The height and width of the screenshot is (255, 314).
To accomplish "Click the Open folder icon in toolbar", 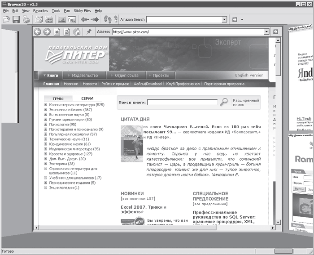I will [x=6, y=20].
